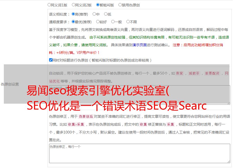
Task: Click the 自动锁词 textarea
Action: tap(140, 95)
